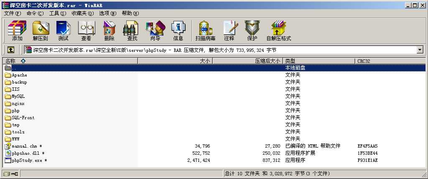The height and width of the screenshot is (179, 428).
Task: Go up one folder level button
Action: 10,50
